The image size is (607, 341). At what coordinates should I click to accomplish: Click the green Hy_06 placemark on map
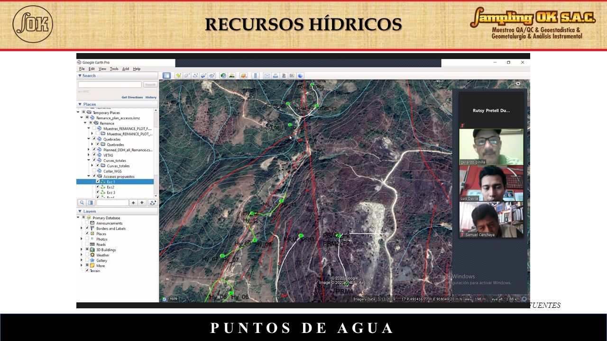[x=231, y=294]
